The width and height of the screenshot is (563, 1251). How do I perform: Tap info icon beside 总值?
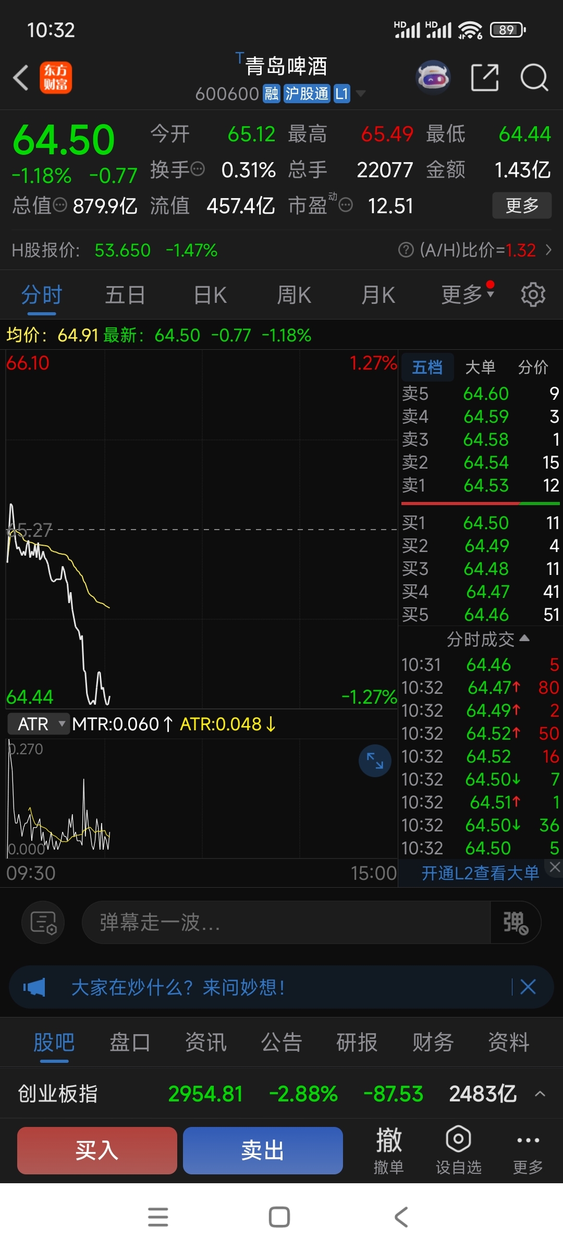point(60,205)
